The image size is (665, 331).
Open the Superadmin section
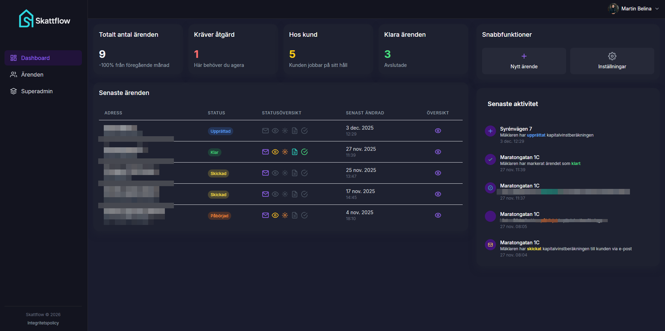point(43,91)
